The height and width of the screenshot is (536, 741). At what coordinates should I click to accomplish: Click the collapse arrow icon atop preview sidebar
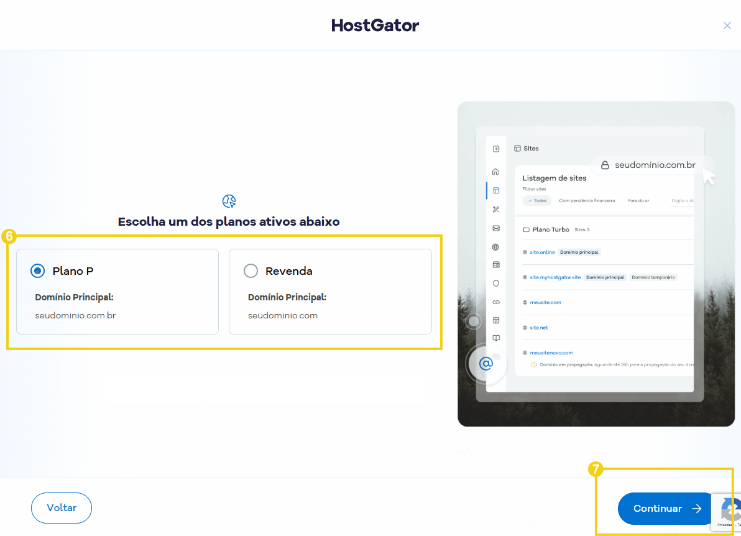(495, 149)
